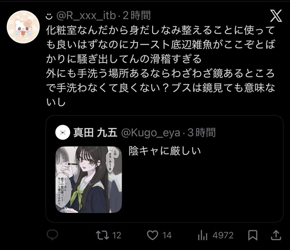The height and width of the screenshot is (250, 290).
Task: Click the 3時間 timestamp on quoted tweet
Action: (x=202, y=133)
